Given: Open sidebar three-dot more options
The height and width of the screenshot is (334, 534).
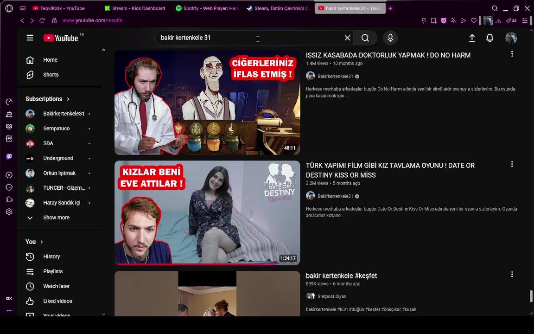Looking at the screenshot, I should [9, 310].
